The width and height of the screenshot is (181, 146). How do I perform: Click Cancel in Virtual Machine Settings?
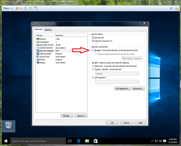[126, 123]
